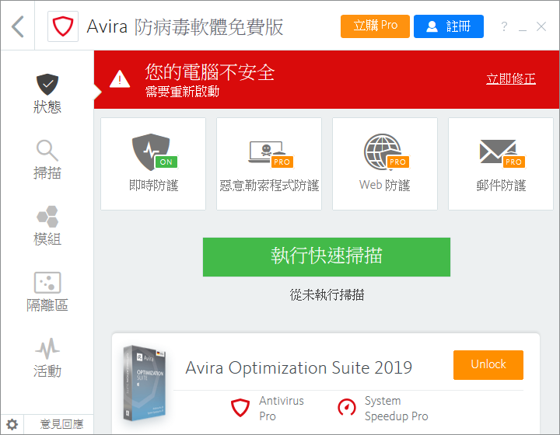The image size is (560, 435).
Task: Open the 掃描 scan magnifier icon
Action: (x=47, y=151)
